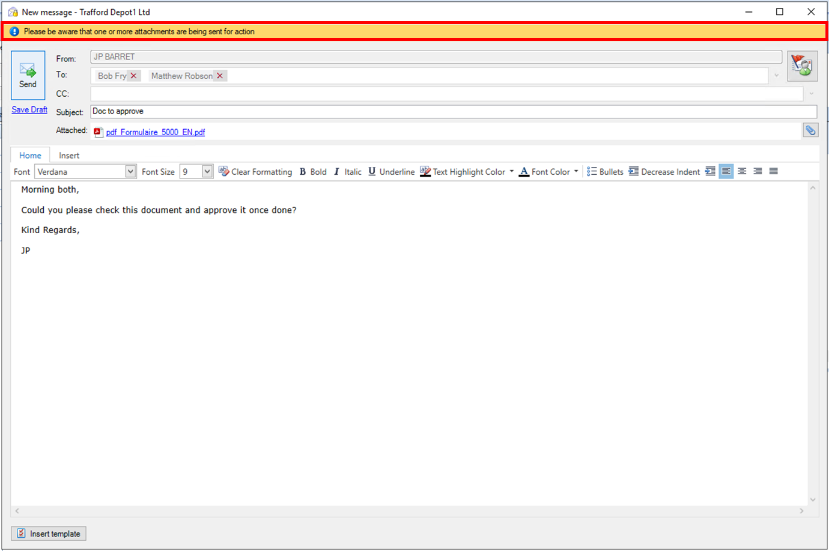This screenshot has height=551, width=829.
Task: Select justify alignment icon
Action: 774,171
